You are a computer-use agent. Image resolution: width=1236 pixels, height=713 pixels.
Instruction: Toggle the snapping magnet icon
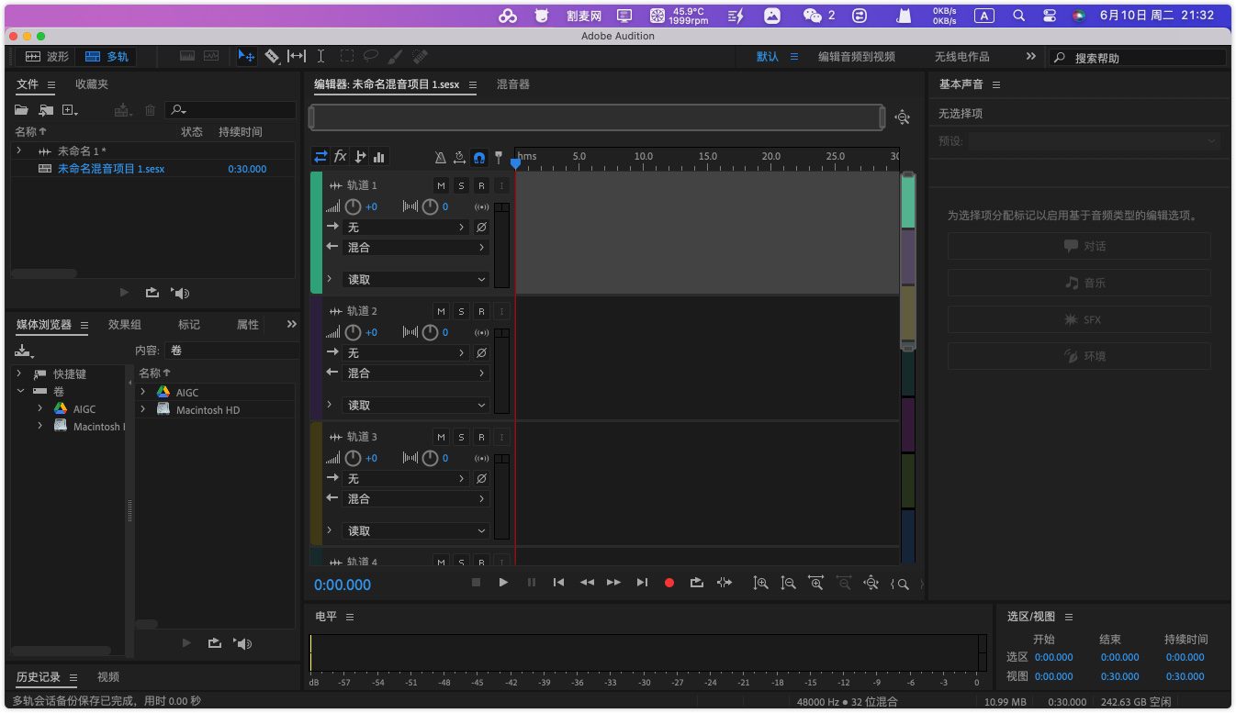click(478, 157)
